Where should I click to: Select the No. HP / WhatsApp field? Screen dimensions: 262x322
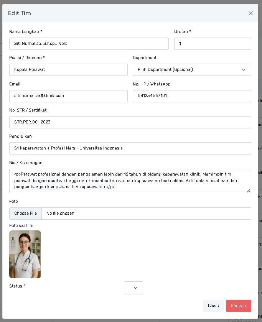pos(192,96)
